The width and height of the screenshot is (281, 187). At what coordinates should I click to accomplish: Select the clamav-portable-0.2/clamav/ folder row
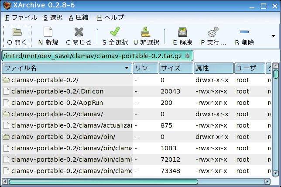point(137,114)
